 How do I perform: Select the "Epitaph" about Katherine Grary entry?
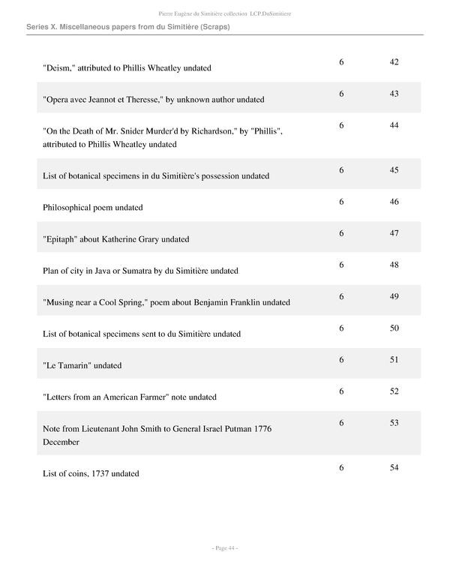coord(115,239)
